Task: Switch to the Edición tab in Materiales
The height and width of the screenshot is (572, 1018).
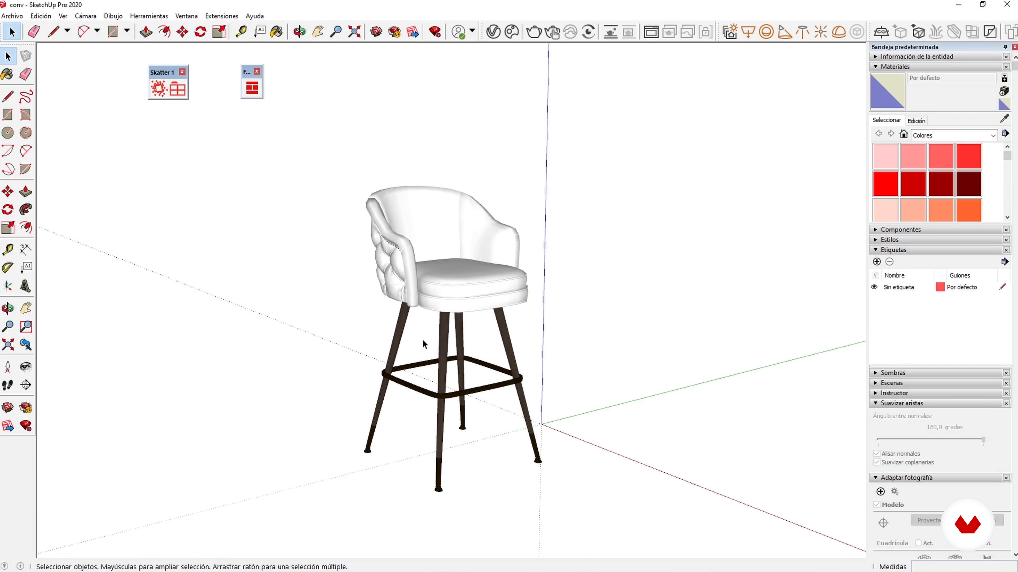Action: [x=916, y=121]
